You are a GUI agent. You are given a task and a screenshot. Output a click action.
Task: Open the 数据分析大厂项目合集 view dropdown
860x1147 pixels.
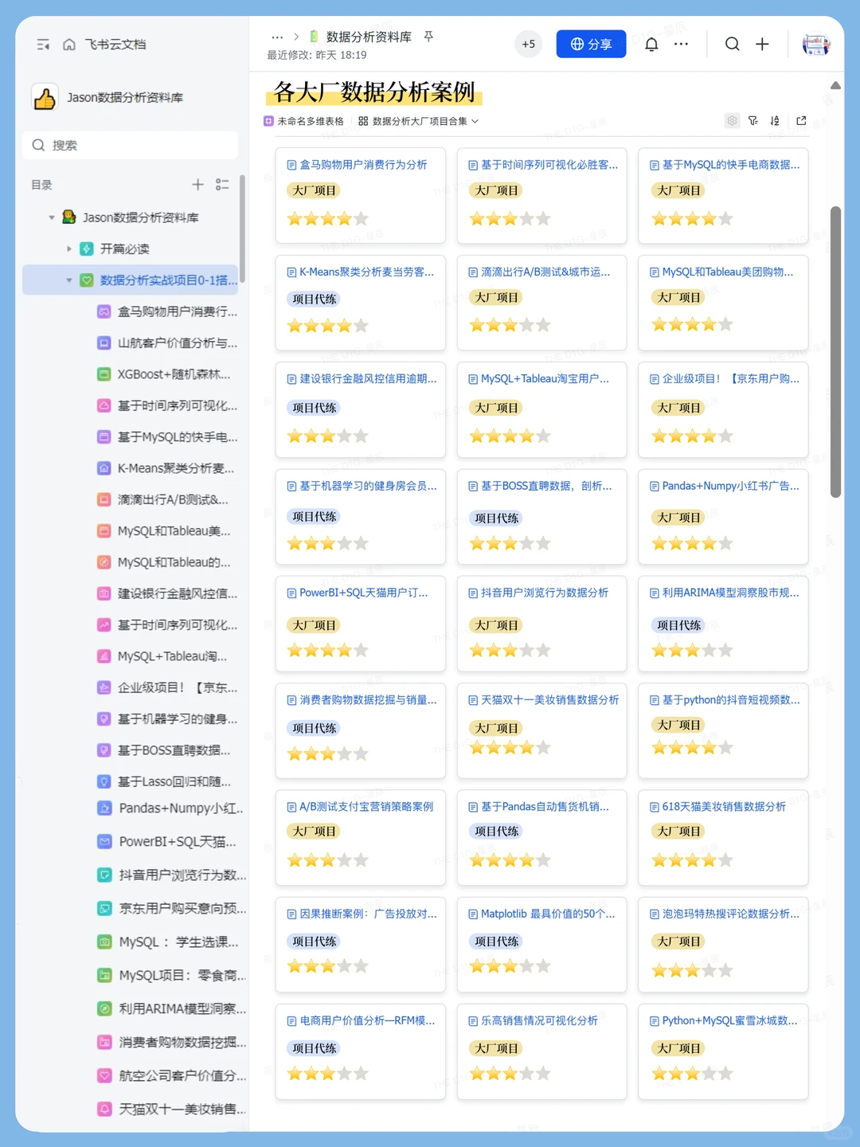click(419, 121)
